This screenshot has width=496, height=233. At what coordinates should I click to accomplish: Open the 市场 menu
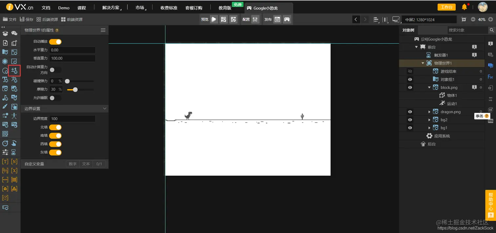(x=141, y=8)
